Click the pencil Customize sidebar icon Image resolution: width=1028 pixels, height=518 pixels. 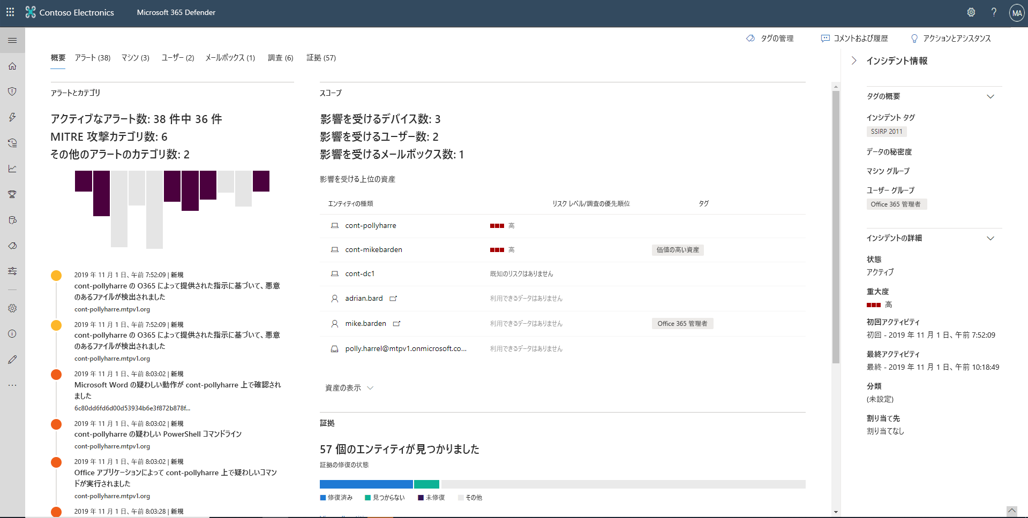(12, 360)
